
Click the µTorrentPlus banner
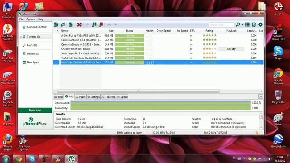click(35, 122)
